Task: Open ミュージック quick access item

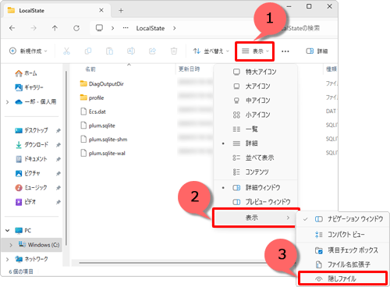Action: click(x=31, y=187)
